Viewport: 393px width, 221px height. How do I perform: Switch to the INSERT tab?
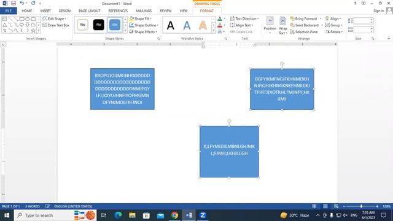[45, 11]
